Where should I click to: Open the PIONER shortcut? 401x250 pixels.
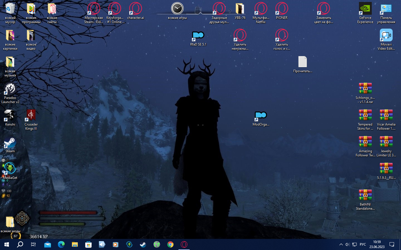coord(282,11)
